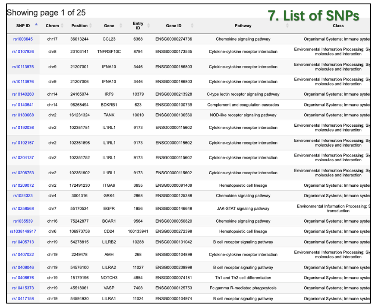
Task: Follow the rs10140260 SNP link
Action: click(23, 94)
